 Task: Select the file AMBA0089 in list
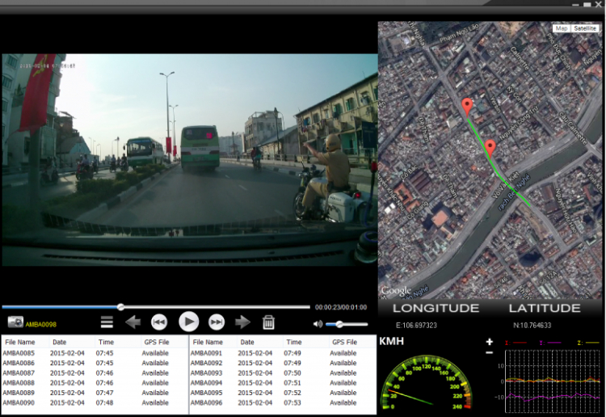coord(94,393)
